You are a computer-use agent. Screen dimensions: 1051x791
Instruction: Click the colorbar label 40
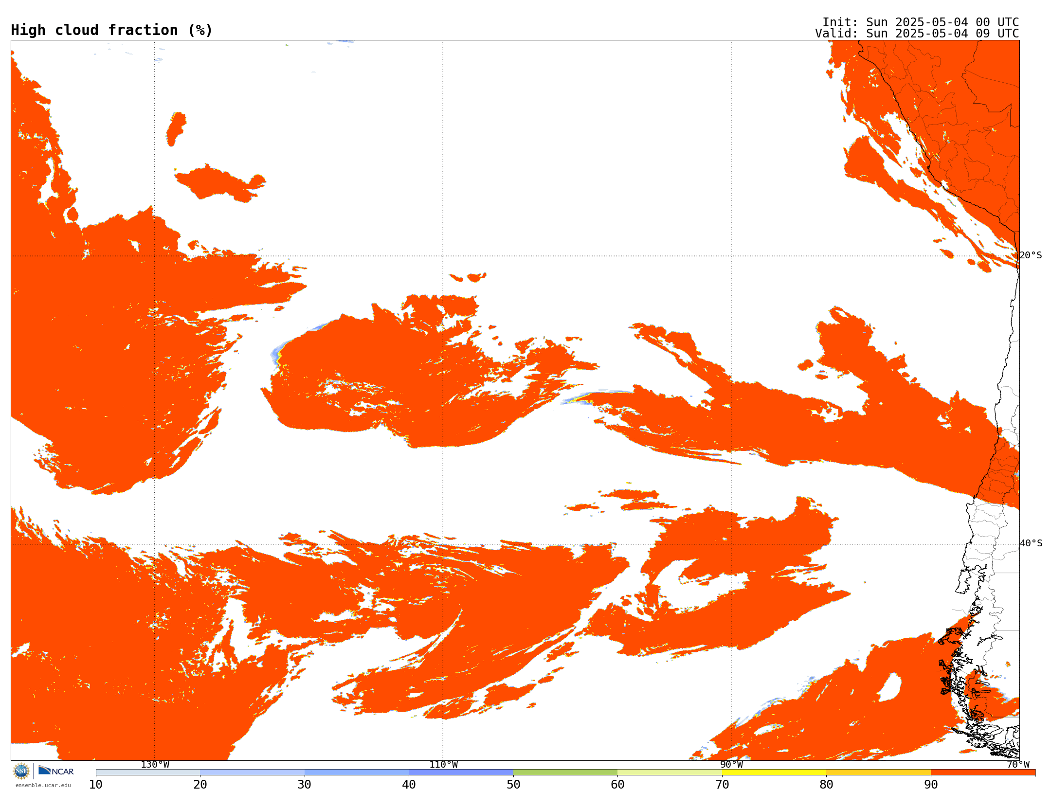(409, 785)
